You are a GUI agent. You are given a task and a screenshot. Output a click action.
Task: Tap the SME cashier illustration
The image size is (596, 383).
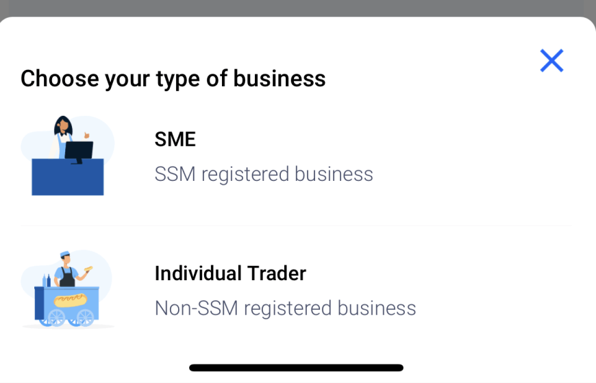pos(68,156)
